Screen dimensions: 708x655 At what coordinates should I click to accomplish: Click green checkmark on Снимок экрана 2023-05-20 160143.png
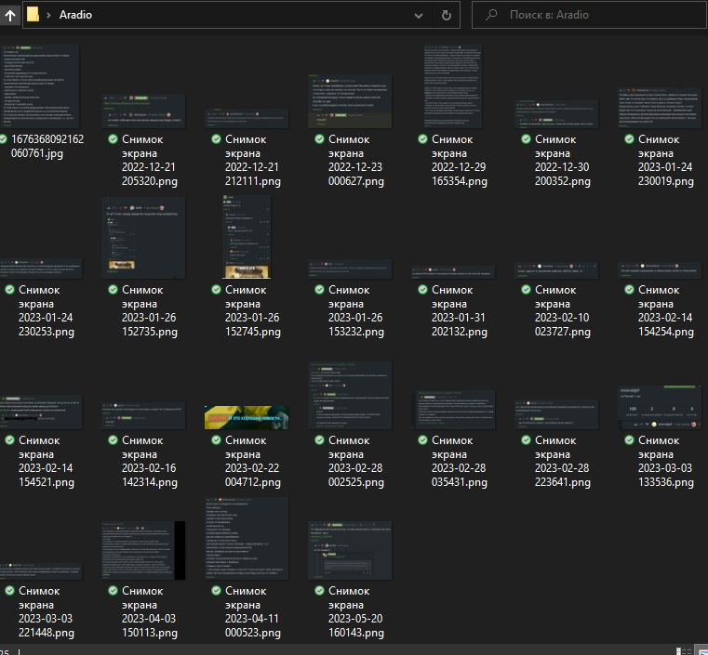point(320,591)
